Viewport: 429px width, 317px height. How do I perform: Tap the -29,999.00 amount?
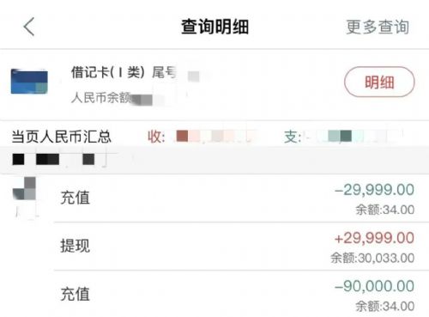coord(374,190)
